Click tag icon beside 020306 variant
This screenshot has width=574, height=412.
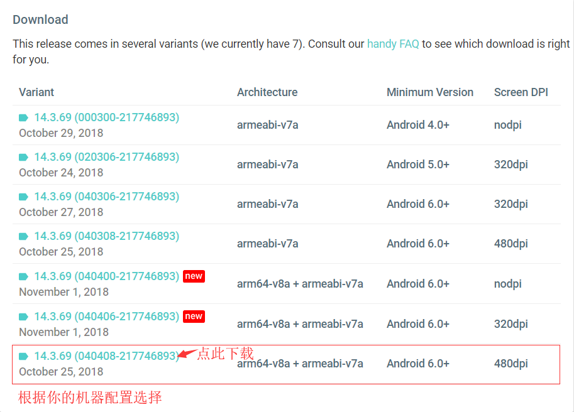(24, 157)
